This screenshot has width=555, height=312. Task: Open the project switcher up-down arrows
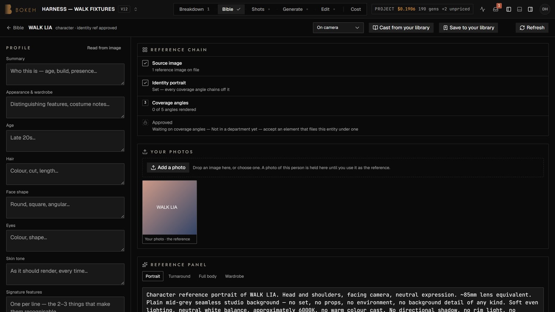pos(136,9)
